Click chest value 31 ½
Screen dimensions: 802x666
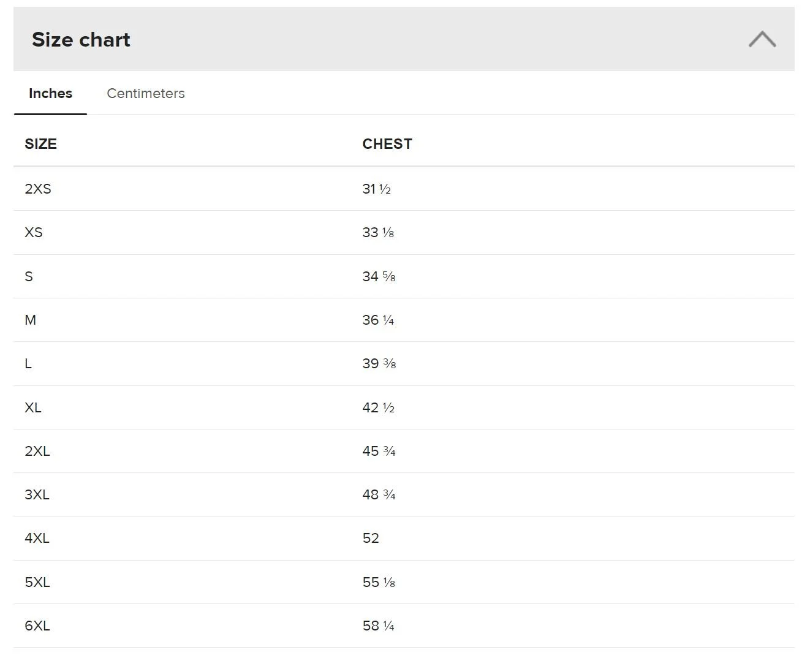(x=376, y=189)
